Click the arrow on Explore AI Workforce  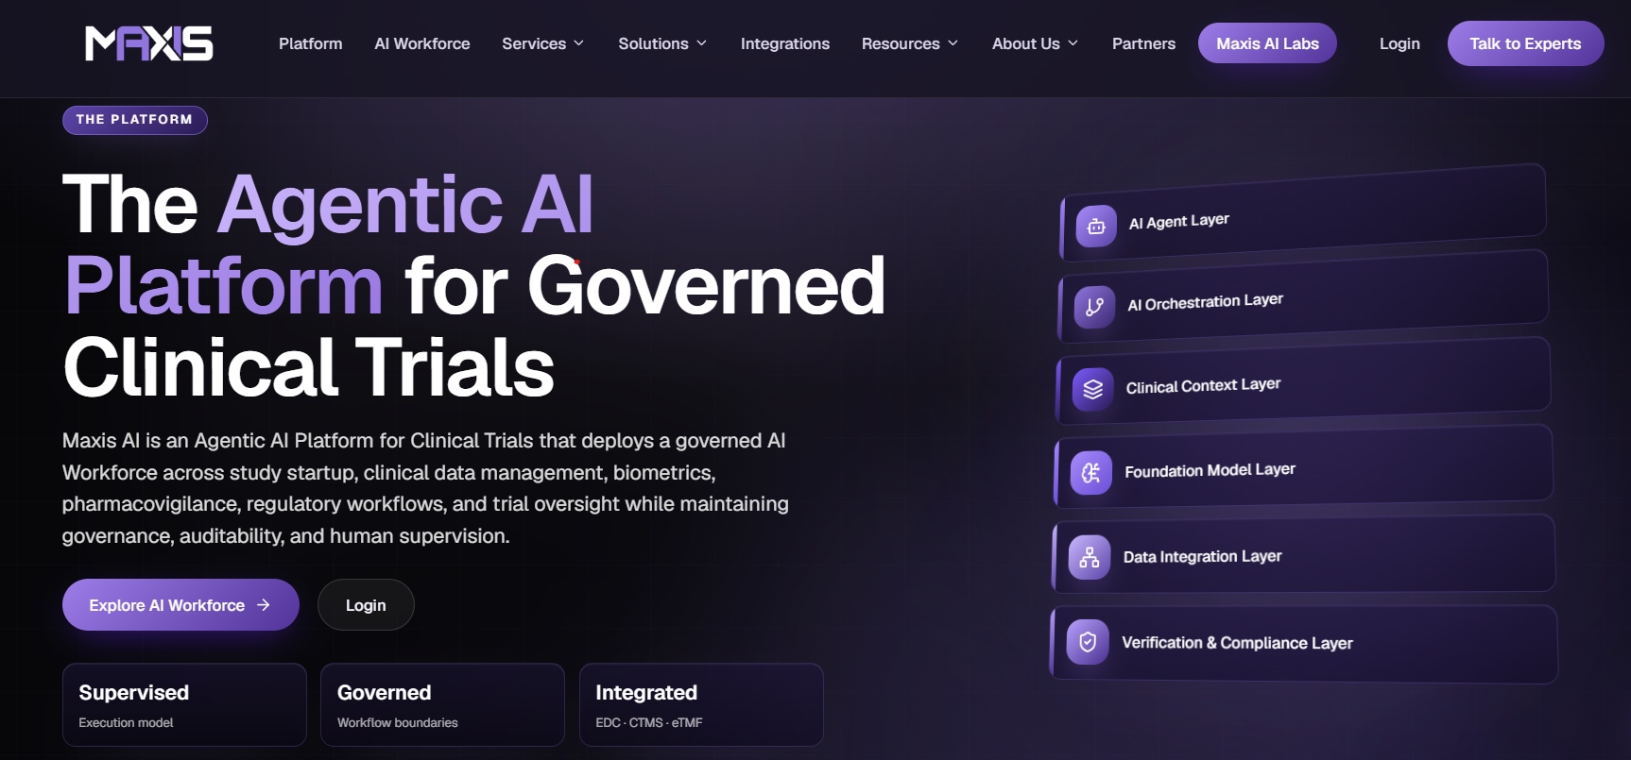[x=264, y=605]
